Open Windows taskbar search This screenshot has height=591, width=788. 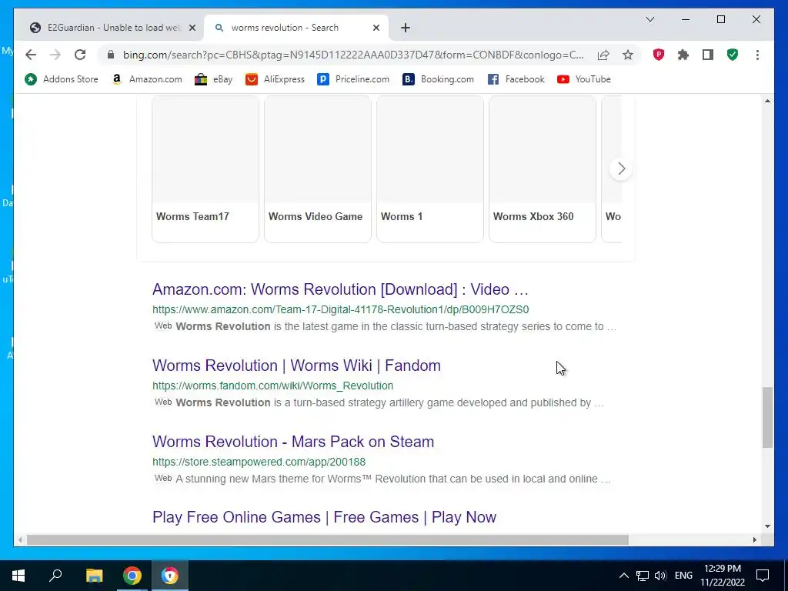(55, 576)
